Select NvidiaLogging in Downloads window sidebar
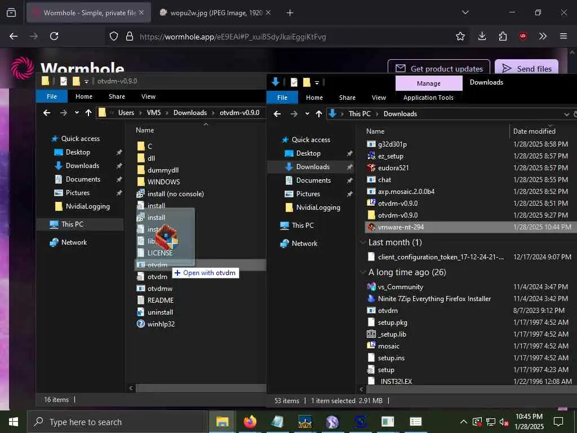Screen dimensions: 577x433 [x=318, y=207]
